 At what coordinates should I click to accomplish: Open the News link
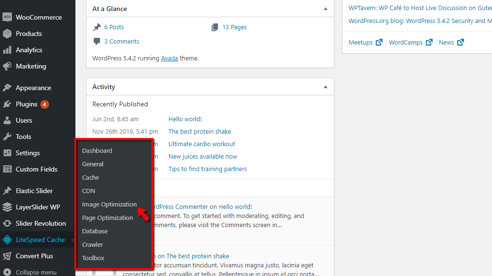pos(446,42)
